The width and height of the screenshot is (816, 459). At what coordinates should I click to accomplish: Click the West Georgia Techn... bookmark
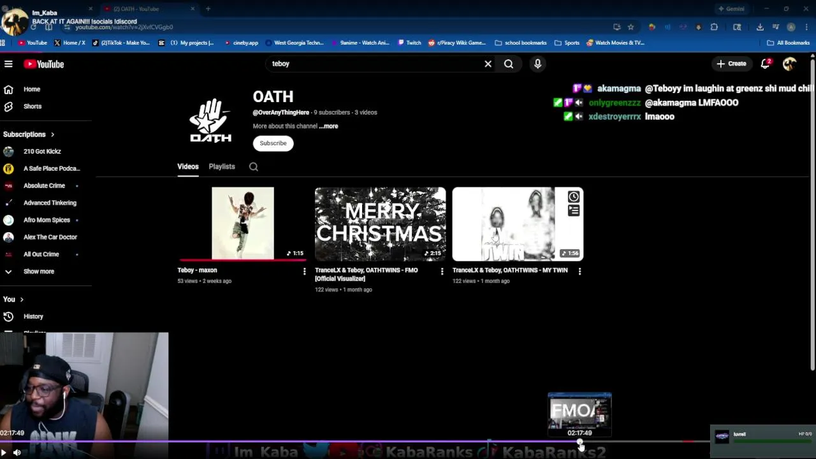pos(295,43)
